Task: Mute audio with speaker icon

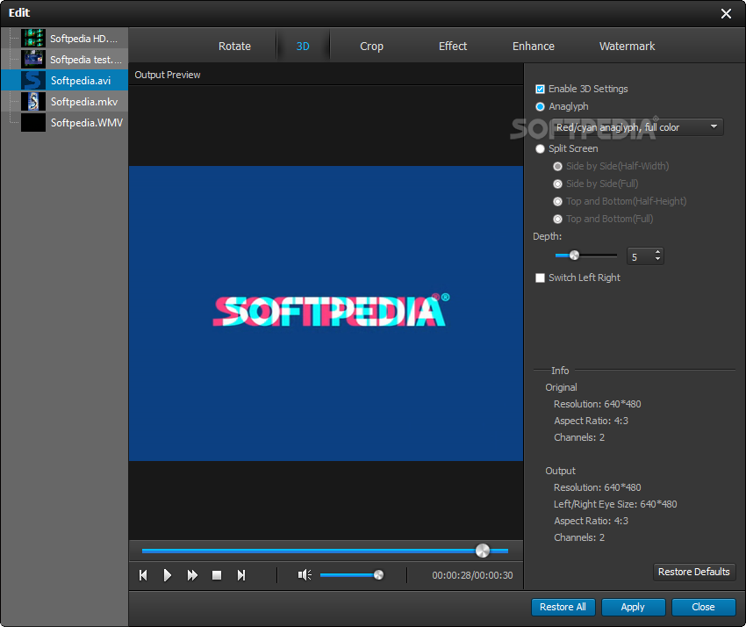Action: point(305,575)
